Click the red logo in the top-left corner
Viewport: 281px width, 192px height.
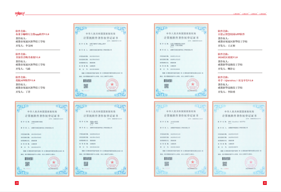click(x=20, y=14)
